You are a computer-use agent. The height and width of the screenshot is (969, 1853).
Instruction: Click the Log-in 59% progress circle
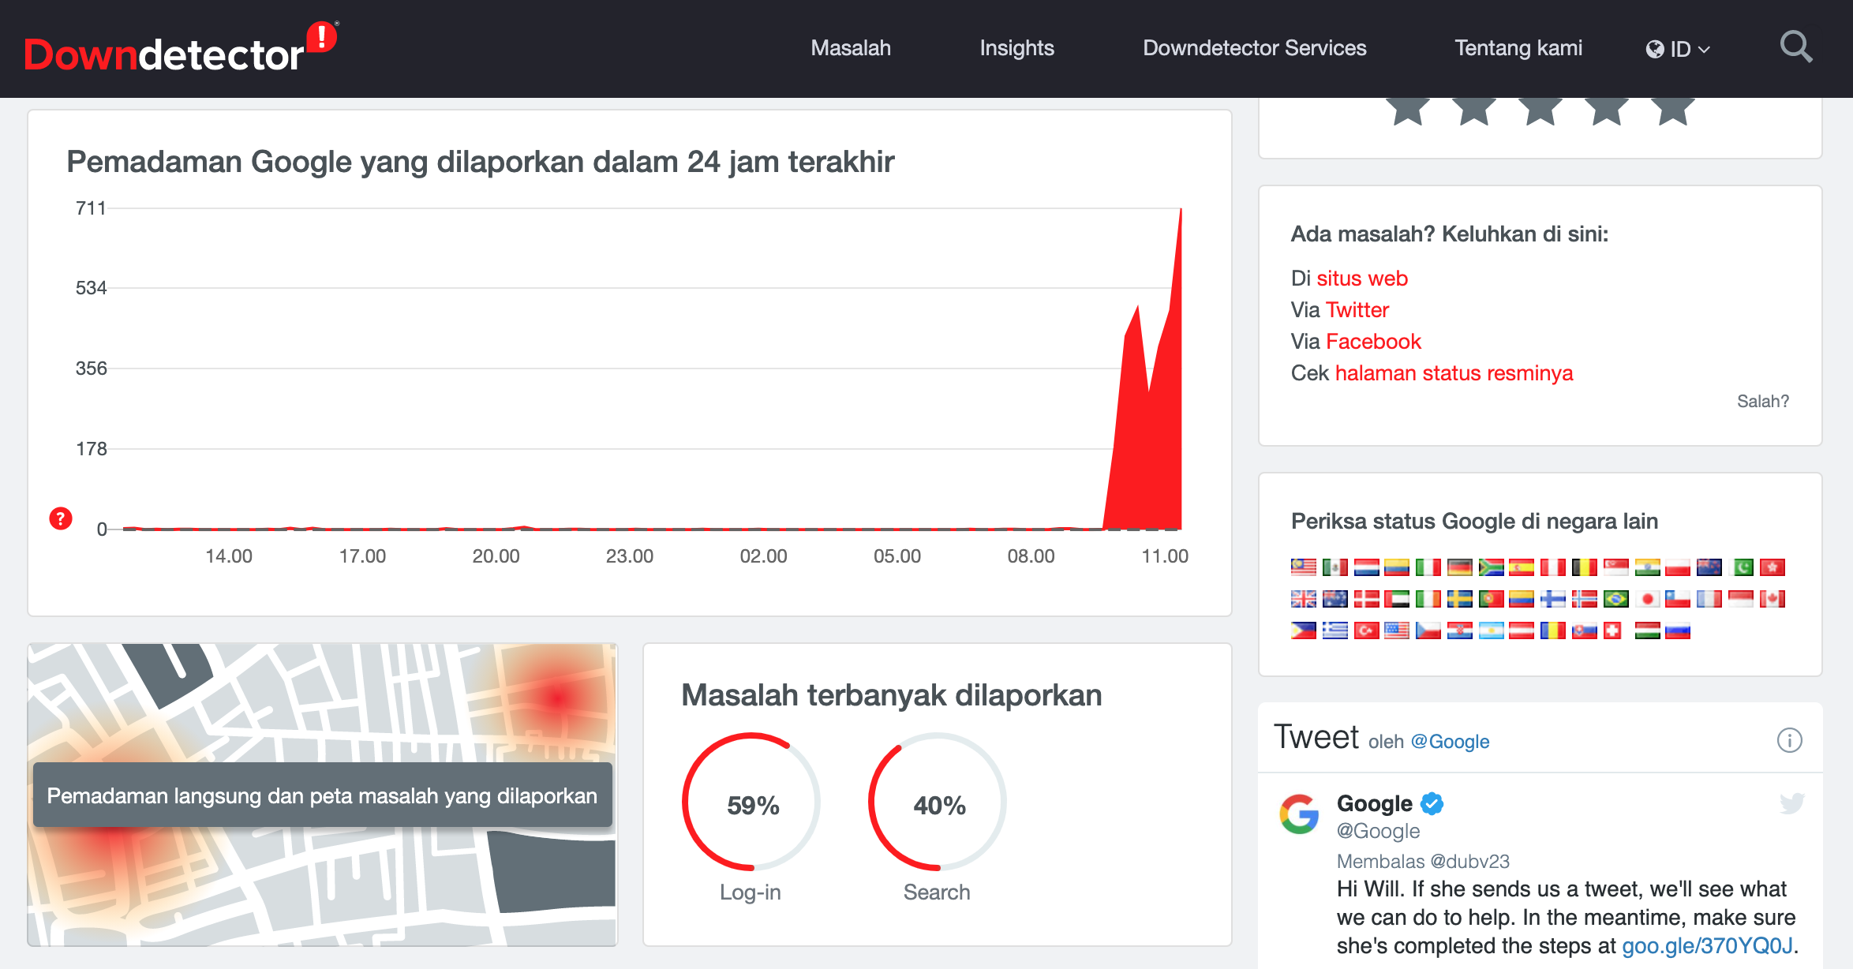[x=752, y=803]
